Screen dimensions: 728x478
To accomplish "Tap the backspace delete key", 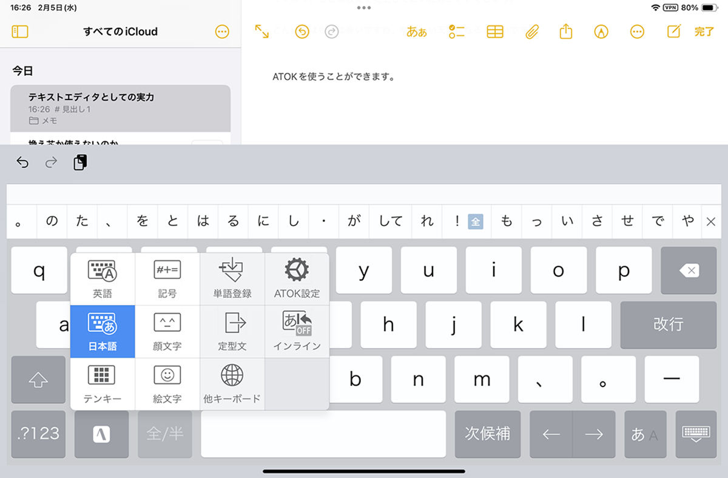I will 689,271.
